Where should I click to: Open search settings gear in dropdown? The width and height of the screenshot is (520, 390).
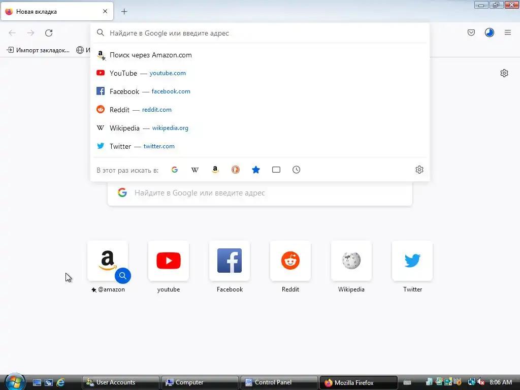tap(419, 170)
